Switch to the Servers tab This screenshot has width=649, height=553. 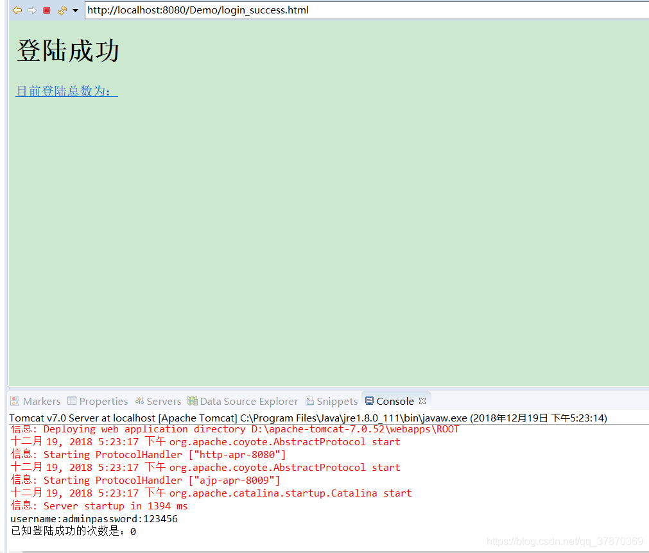pos(158,401)
